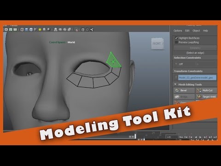Click the T icon in viewport toolbar
The width and height of the screenshot is (221, 166).
pos(15,30)
